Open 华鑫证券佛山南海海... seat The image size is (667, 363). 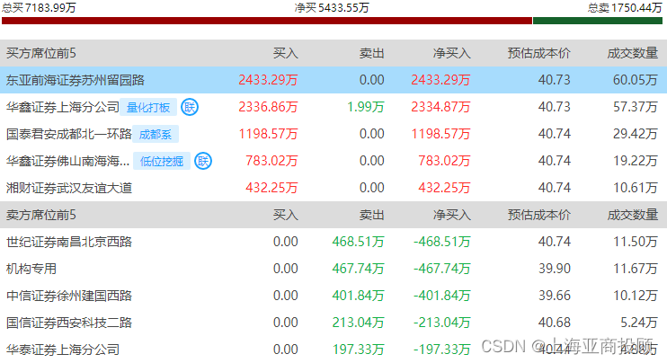[x=67, y=161]
